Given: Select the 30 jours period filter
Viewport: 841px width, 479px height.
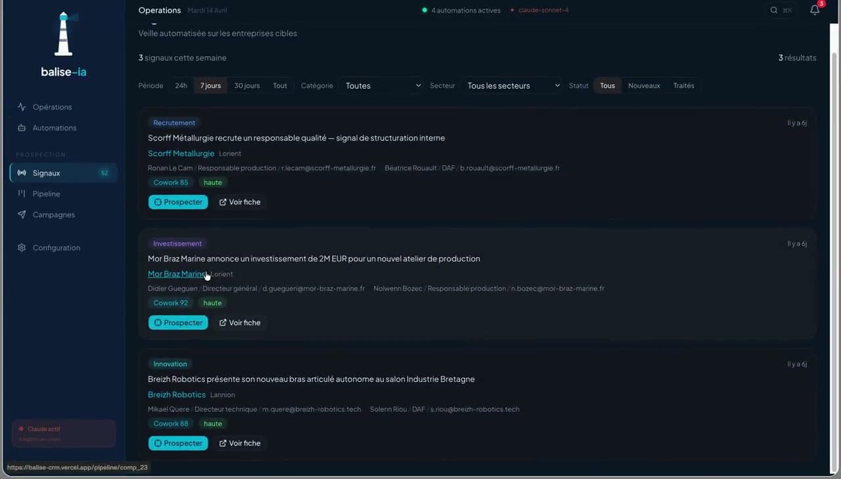Looking at the screenshot, I should click(x=246, y=85).
